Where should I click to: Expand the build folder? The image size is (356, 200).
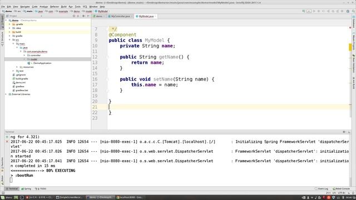[9, 32]
